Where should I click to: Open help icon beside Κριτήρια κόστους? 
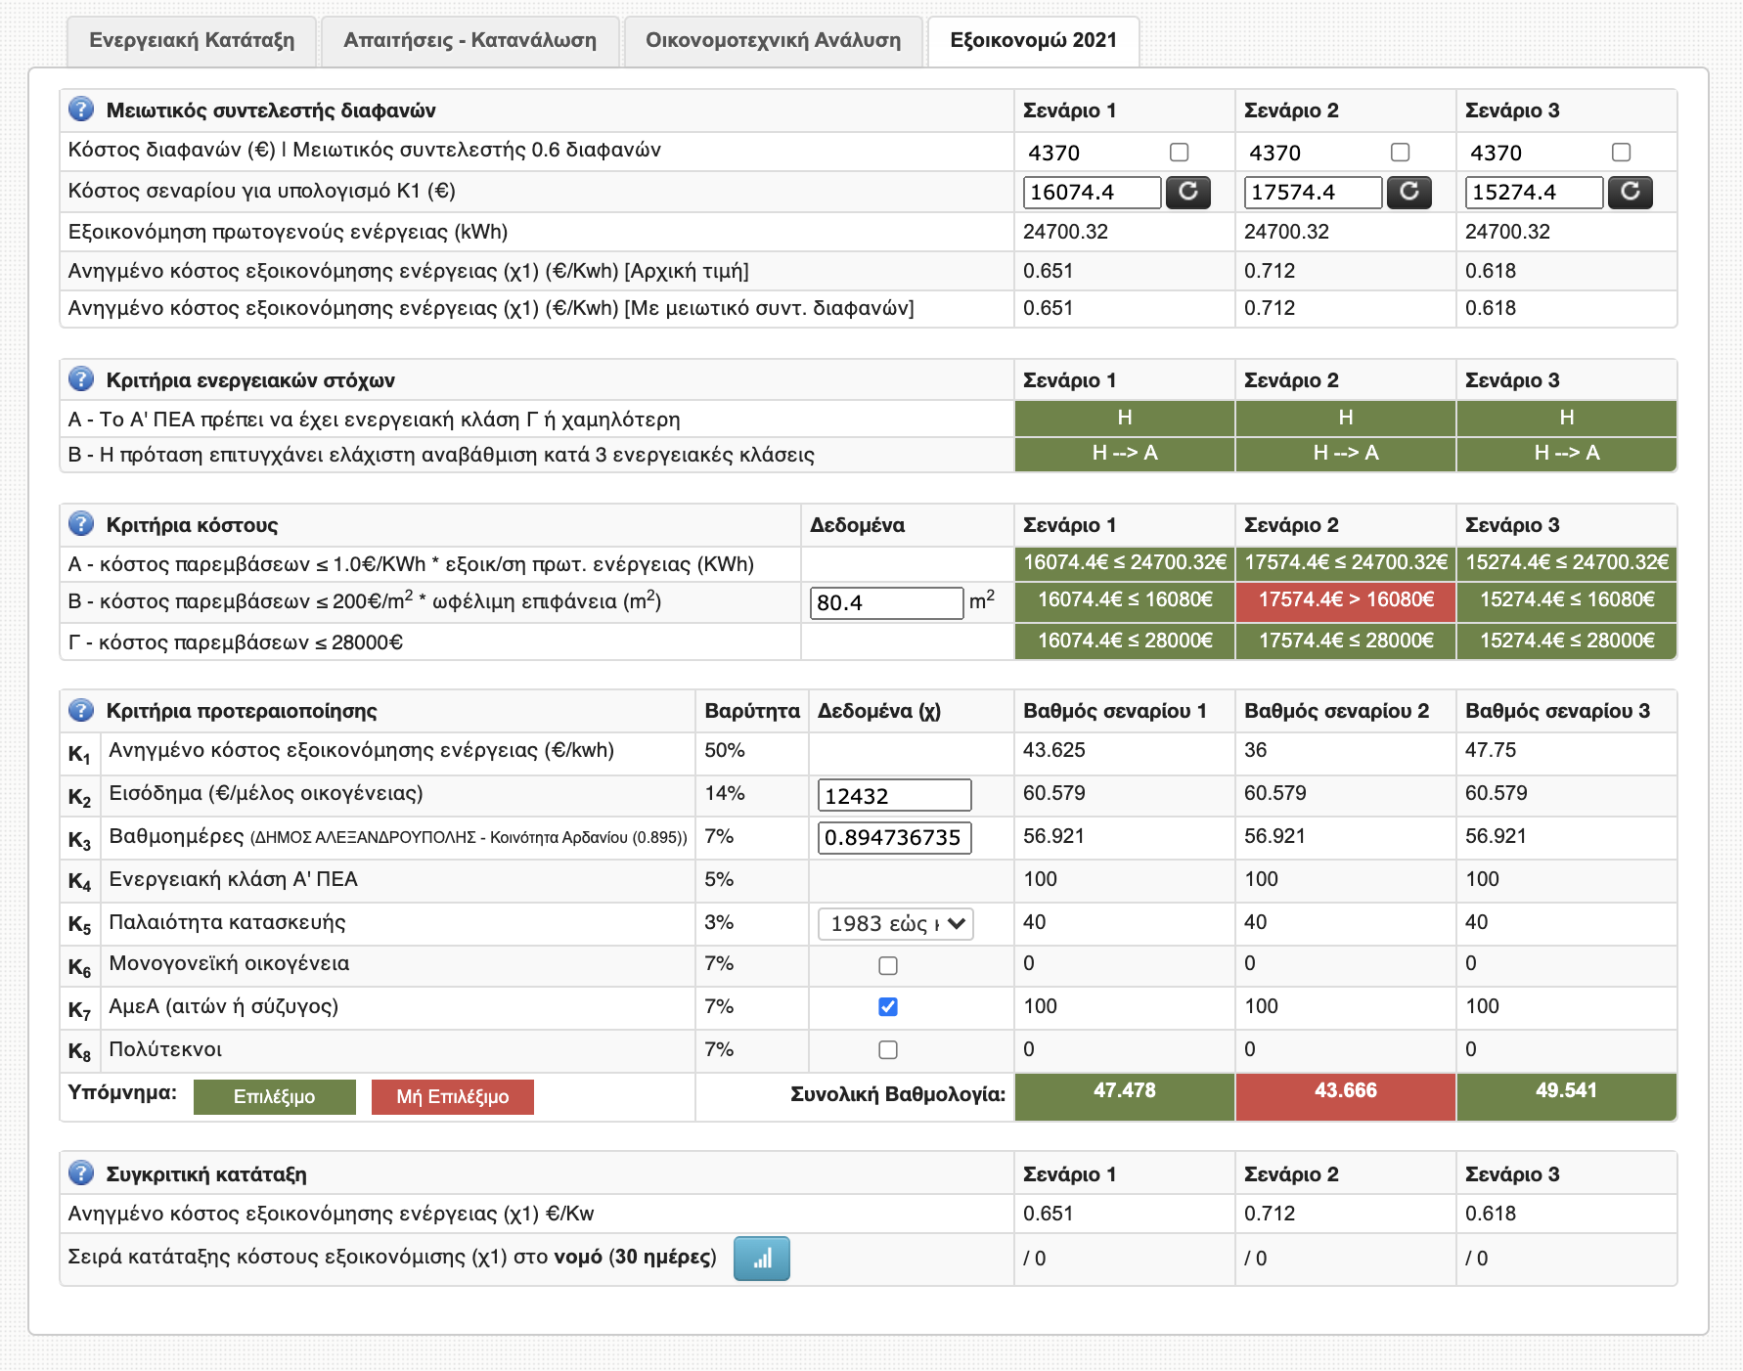click(x=81, y=524)
